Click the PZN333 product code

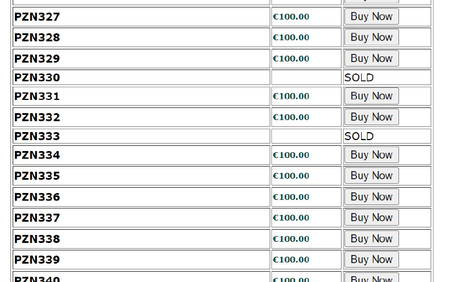(37, 136)
